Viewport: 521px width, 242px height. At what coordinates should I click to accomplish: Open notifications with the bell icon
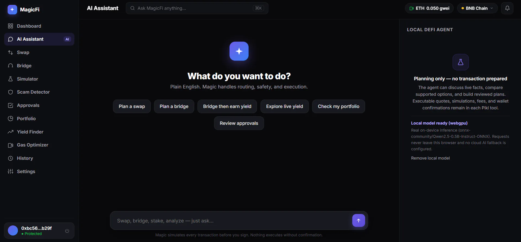coord(507,8)
